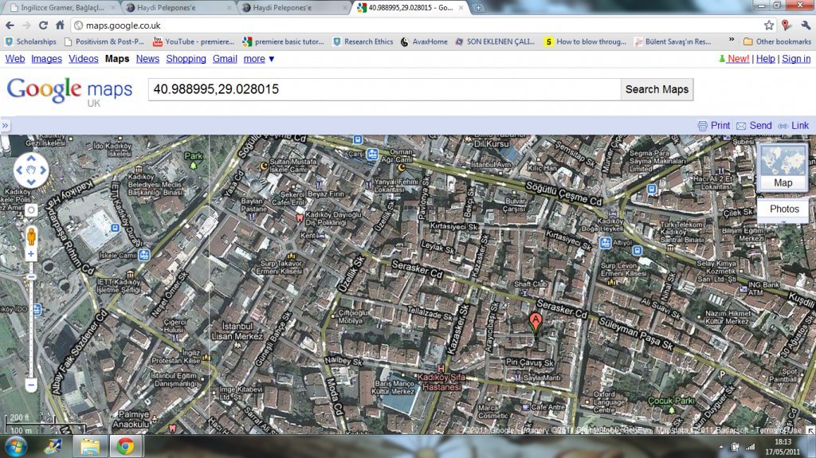
Task: Pan the map up with arrow control
Action: (31, 159)
